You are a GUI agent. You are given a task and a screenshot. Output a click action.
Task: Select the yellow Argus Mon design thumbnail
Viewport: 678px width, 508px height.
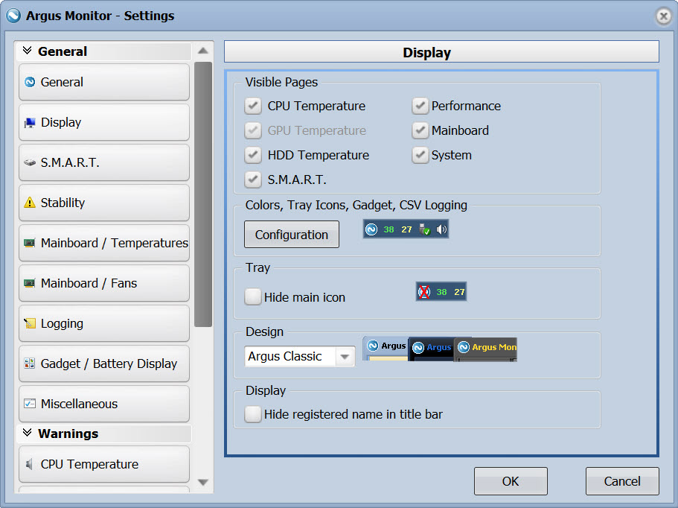[485, 349]
